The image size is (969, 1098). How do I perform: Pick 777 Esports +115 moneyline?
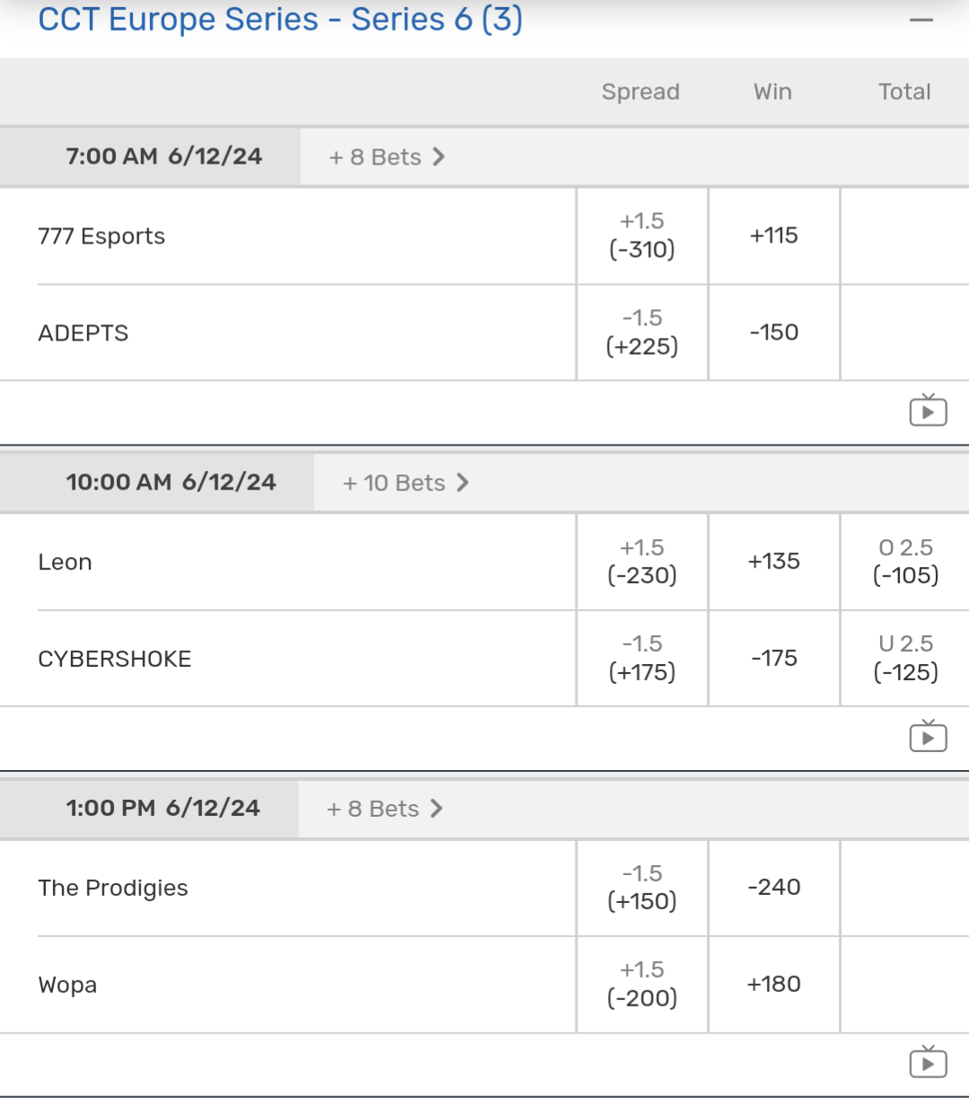pyautogui.click(x=774, y=235)
